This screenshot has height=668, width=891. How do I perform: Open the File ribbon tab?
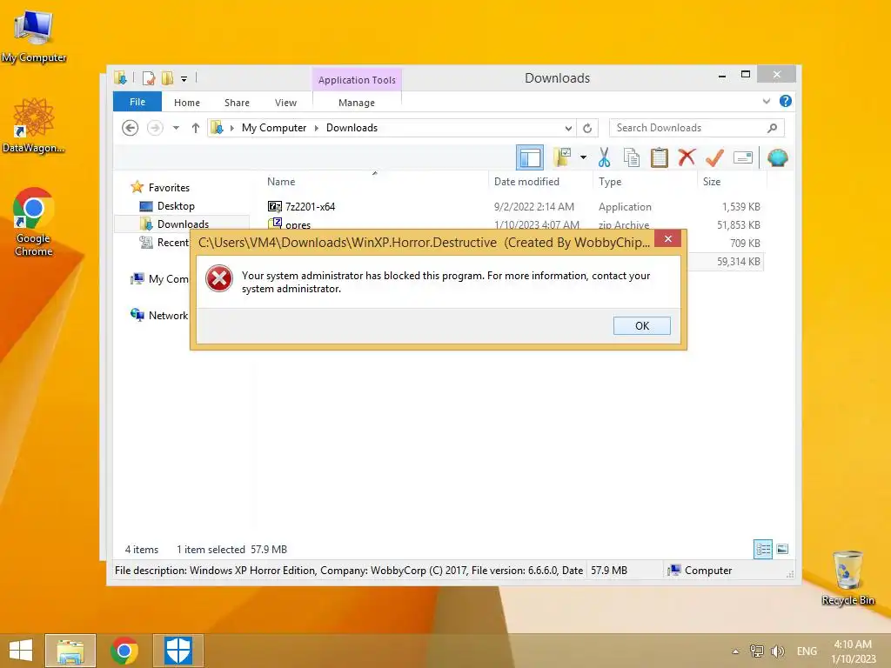pyautogui.click(x=137, y=102)
